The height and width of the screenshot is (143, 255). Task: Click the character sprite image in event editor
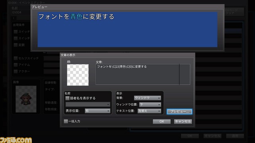click(26, 99)
